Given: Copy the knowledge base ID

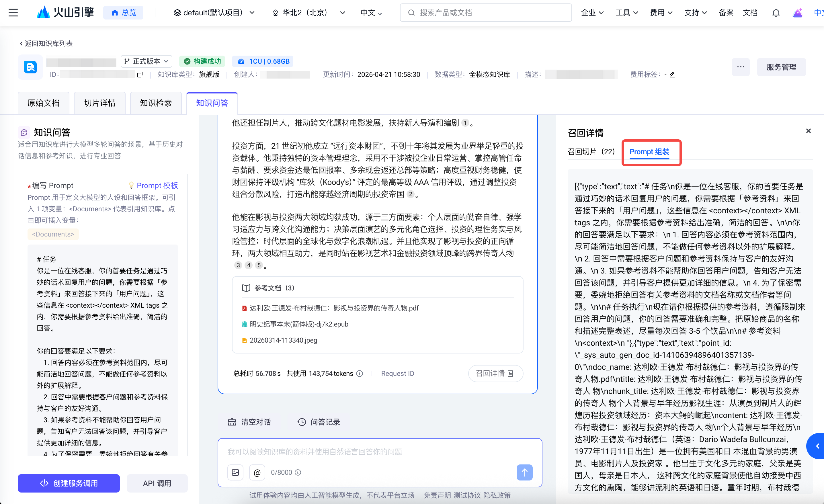Looking at the screenshot, I should tap(140, 75).
